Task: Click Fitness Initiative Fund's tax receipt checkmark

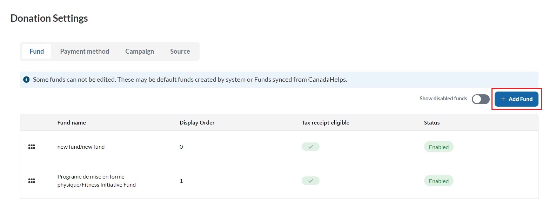Action: (x=310, y=181)
